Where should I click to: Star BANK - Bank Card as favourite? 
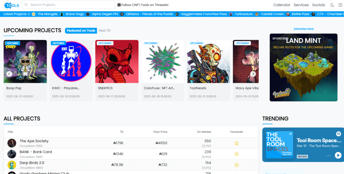click(x=236, y=154)
